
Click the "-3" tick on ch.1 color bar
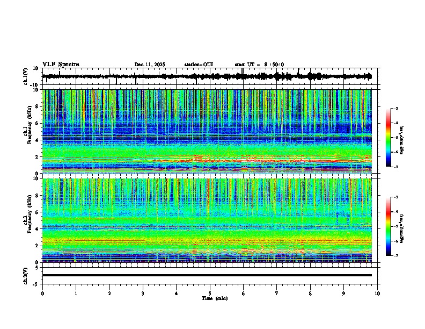(395, 109)
